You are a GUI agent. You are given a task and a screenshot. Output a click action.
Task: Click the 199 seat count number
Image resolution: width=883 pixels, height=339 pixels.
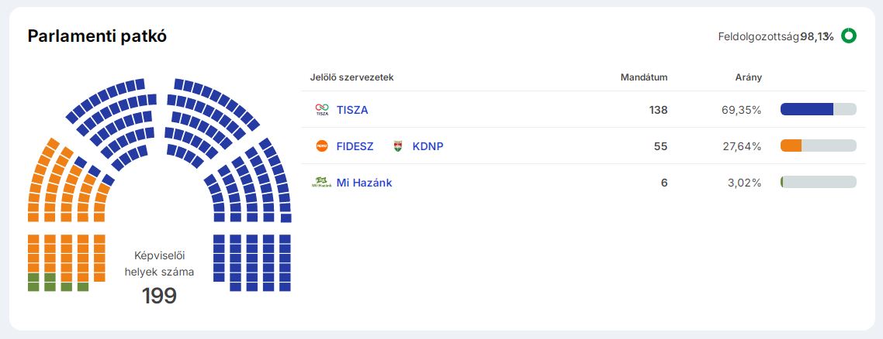pos(159,296)
